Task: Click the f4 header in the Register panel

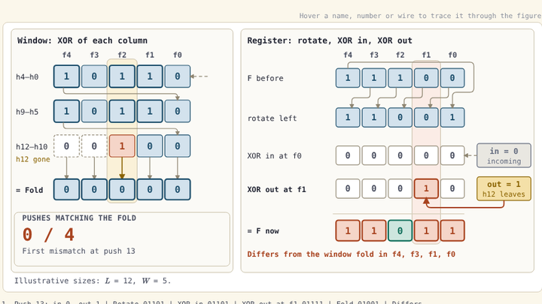Action: click(x=348, y=55)
